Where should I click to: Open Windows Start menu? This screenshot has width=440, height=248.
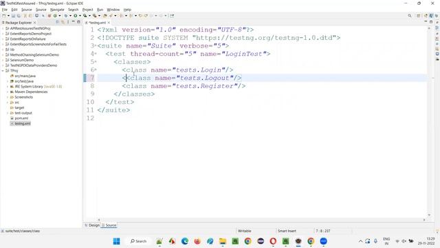[116, 241]
